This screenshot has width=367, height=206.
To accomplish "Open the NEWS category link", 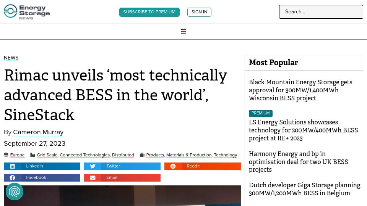I will (11, 58).
